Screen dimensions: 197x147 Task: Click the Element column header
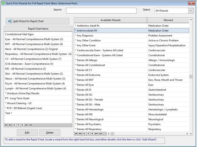pyautogui.click(x=168, y=20)
